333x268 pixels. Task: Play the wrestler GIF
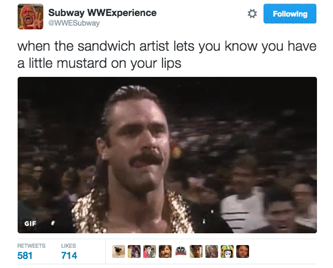pyautogui.click(x=167, y=155)
